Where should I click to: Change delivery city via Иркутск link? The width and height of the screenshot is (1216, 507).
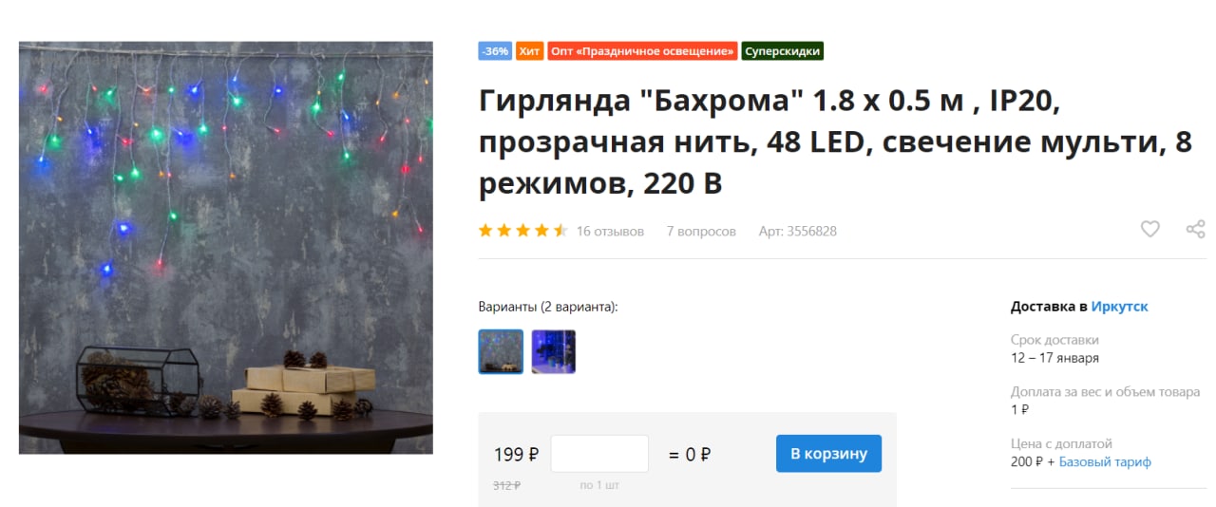click(x=1119, y=307)
